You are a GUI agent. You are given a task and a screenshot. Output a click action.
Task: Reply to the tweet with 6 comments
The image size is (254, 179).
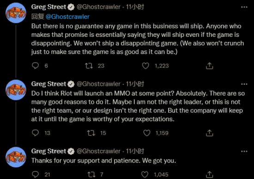click(x=35, y=66)
